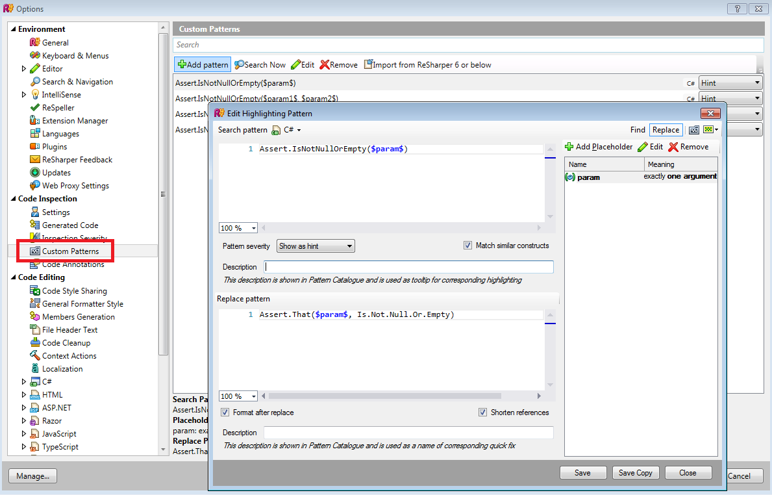Select Assert.IsNotNullOrEmpty($param$) pattern row
This screenshot has width=772, height=495.
[x=429, y=82]
